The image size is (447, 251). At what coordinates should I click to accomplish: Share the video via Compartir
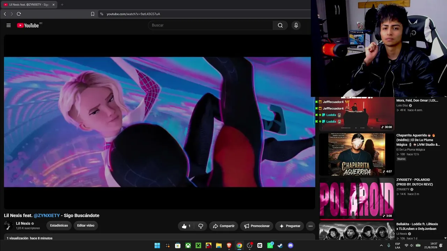223,226
